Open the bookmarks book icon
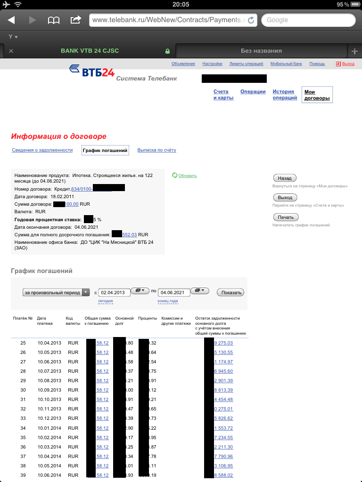Screen dimensions: 362x482 (54, 20)
